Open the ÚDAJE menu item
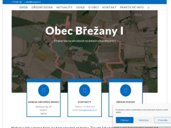 (x=80, y=8)
